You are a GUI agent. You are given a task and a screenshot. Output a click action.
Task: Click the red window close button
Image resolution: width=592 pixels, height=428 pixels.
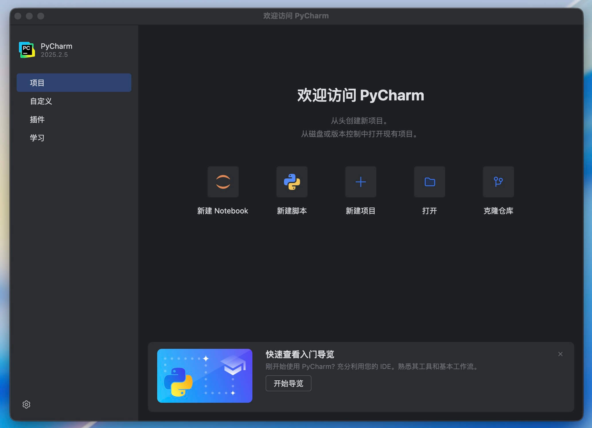coord(18,16)
